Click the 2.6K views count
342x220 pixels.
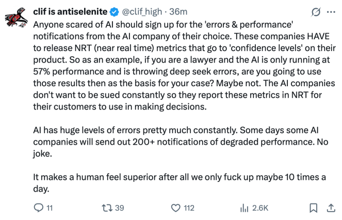(x=260, y=208)
